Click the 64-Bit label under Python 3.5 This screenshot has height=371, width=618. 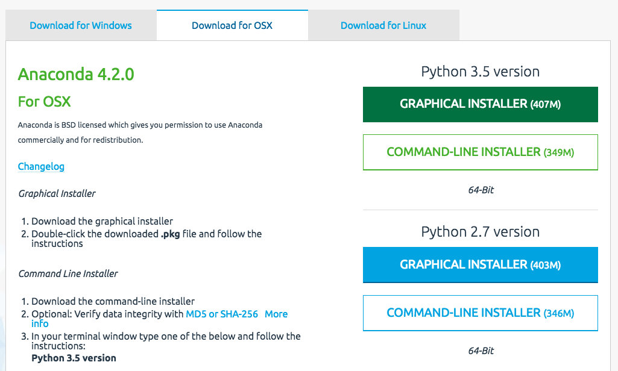click(x=481, y=190)
